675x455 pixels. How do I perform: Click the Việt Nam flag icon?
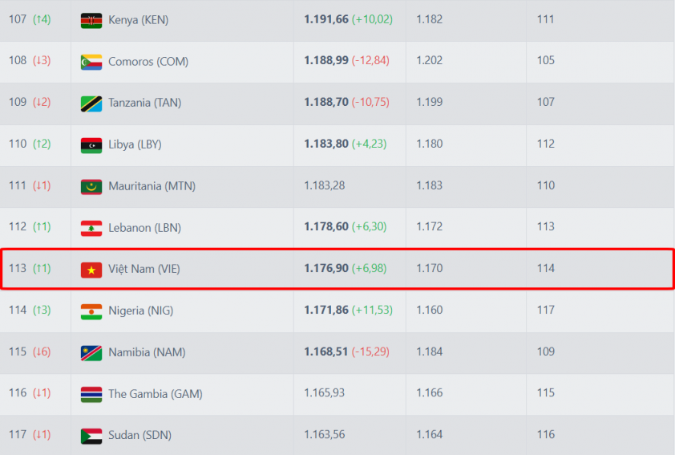click(x=91, y=270)
